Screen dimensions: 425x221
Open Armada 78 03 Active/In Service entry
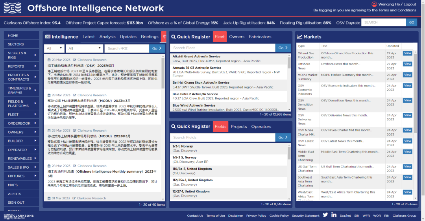(229, 72)
